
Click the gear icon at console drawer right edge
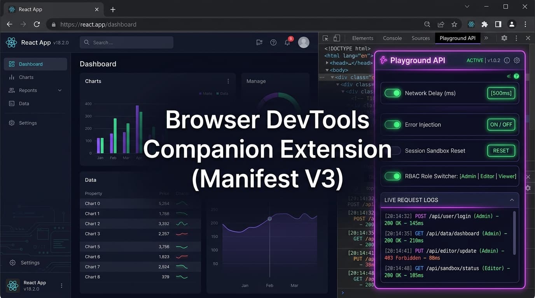pyautogui.click(x=528, y=188)
